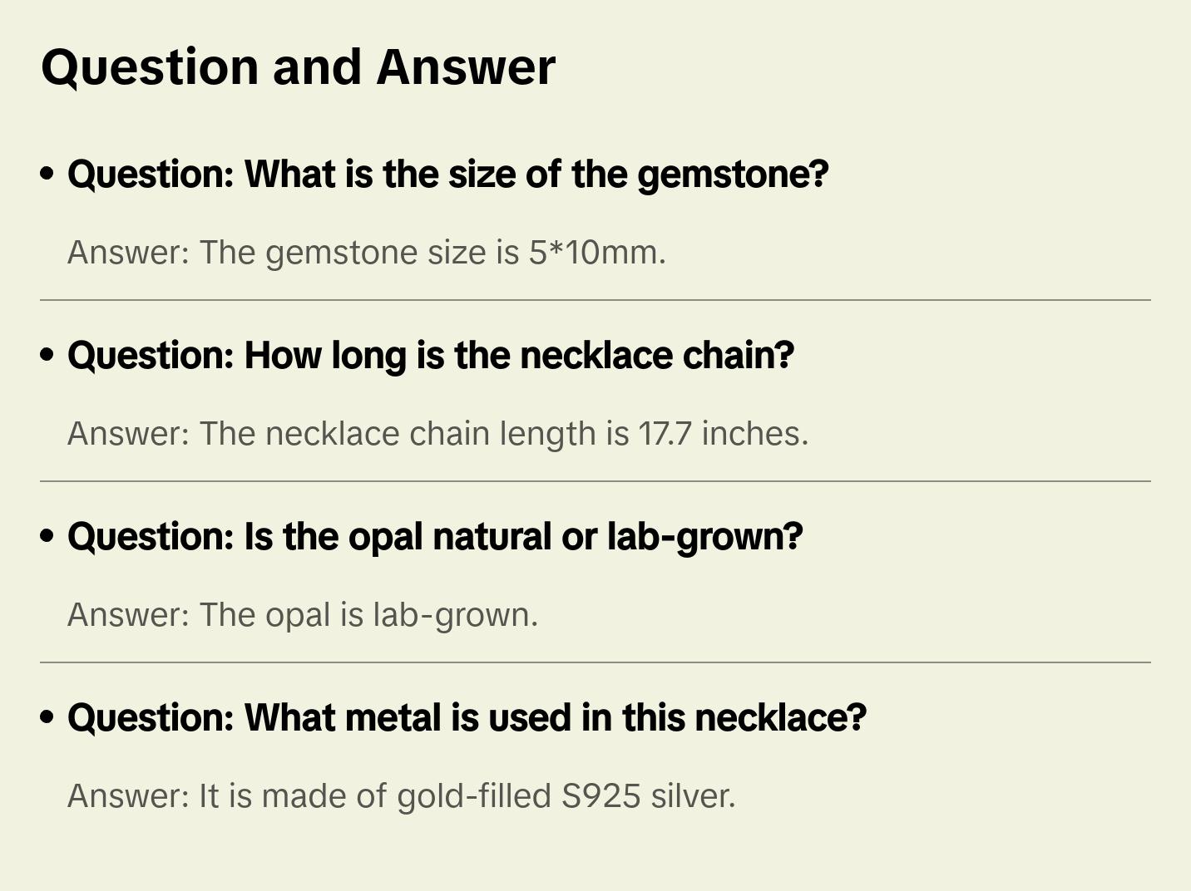Select the opal natural or lab-grown question
1191x891 pixels.
[434, 537]
